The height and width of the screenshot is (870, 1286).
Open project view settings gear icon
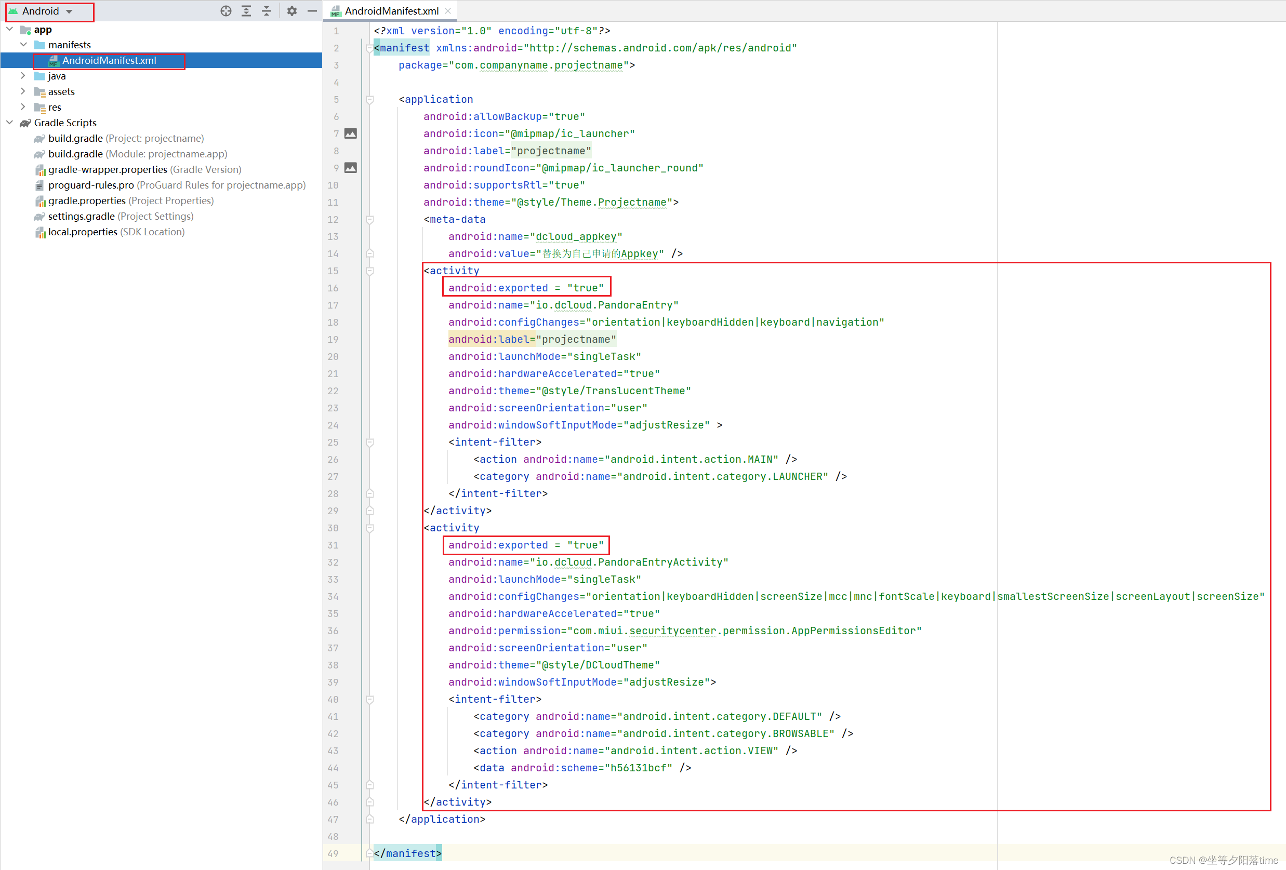click(291, 11)
